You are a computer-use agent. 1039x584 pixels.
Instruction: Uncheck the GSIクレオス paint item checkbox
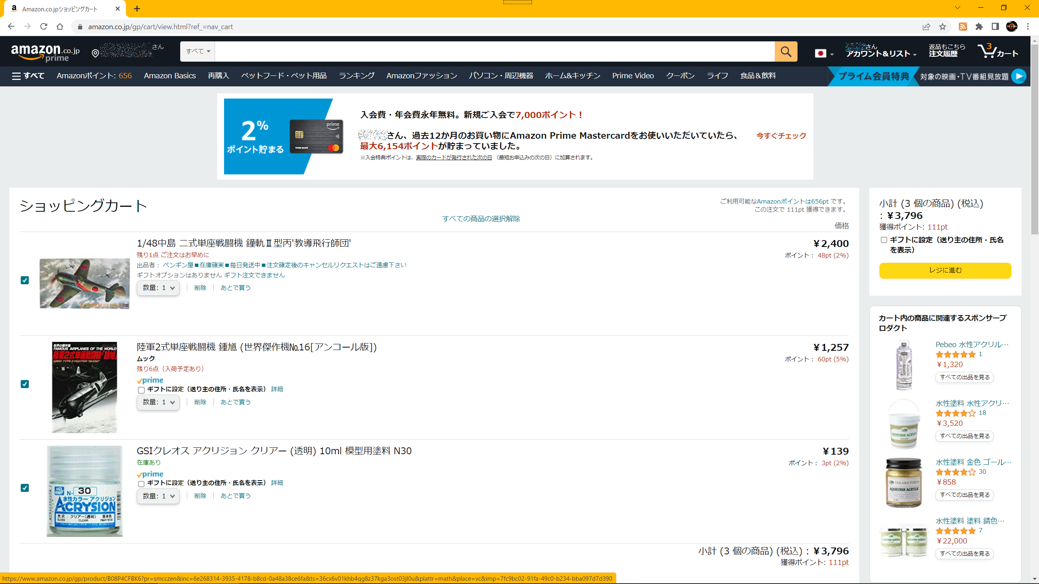coord(25,488)
